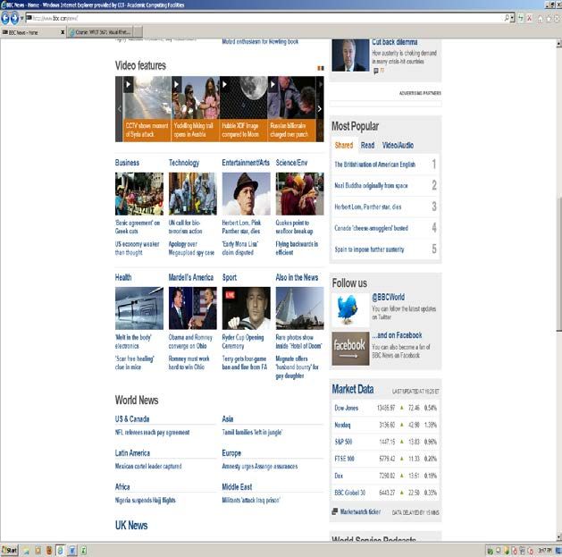Open 'Nazi Buddha originally from space' story
This screenshot has width=562, height=557.
[371, 185]
